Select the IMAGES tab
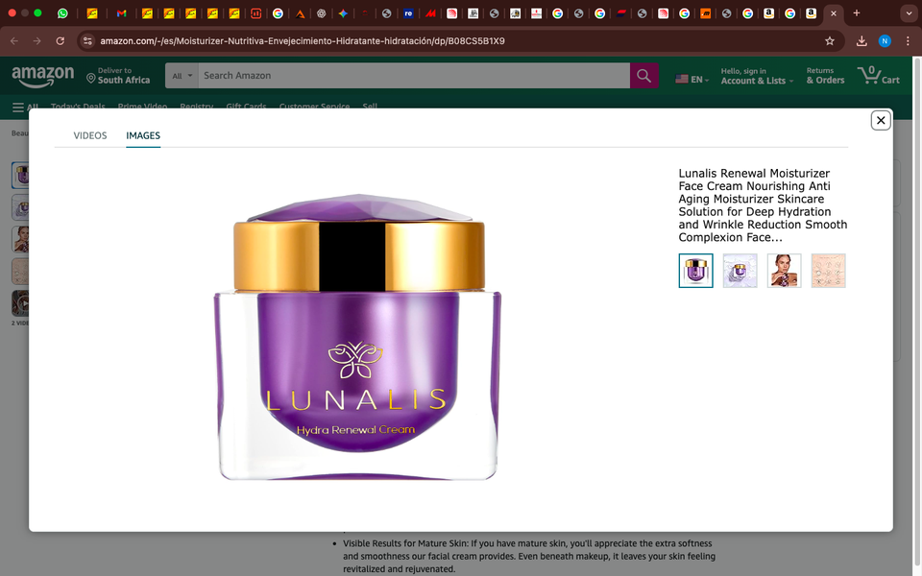Screen dimensions: 922x576 click(143, 135)
